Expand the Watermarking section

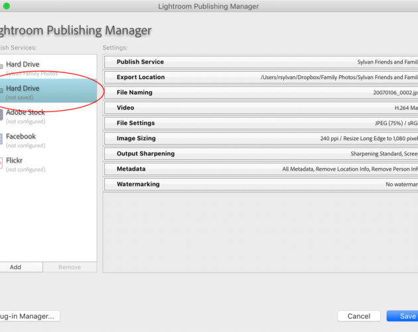[x=261, y=185]
